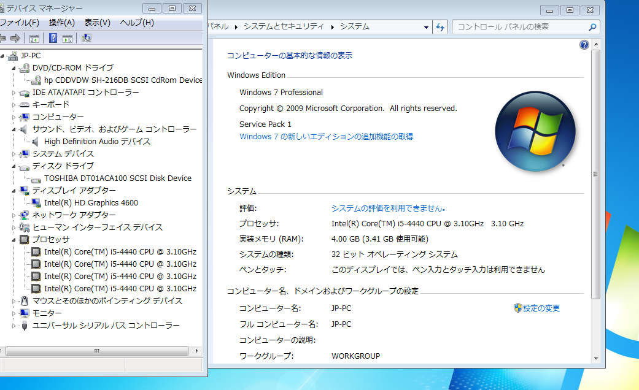Screen dimensions: 639x390
Task: Select the Intel(R) HD Graphics 4600 device
Action: [91, 202]
